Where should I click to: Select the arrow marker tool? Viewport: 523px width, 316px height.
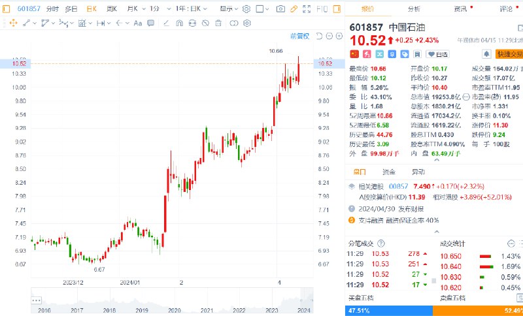coord(119,23)
